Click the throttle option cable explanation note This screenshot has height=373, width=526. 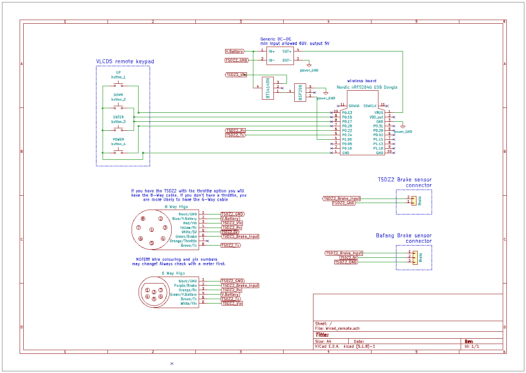pyautogui.click(x=188, y=195)
